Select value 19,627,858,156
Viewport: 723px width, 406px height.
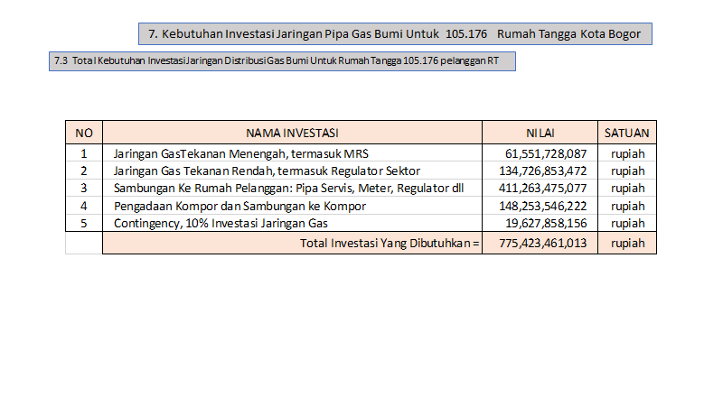[x=540, y=223]
